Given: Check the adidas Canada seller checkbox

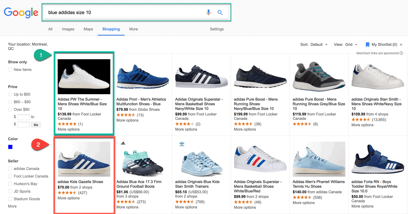Looking at the screenshot, I should point(10,169).
